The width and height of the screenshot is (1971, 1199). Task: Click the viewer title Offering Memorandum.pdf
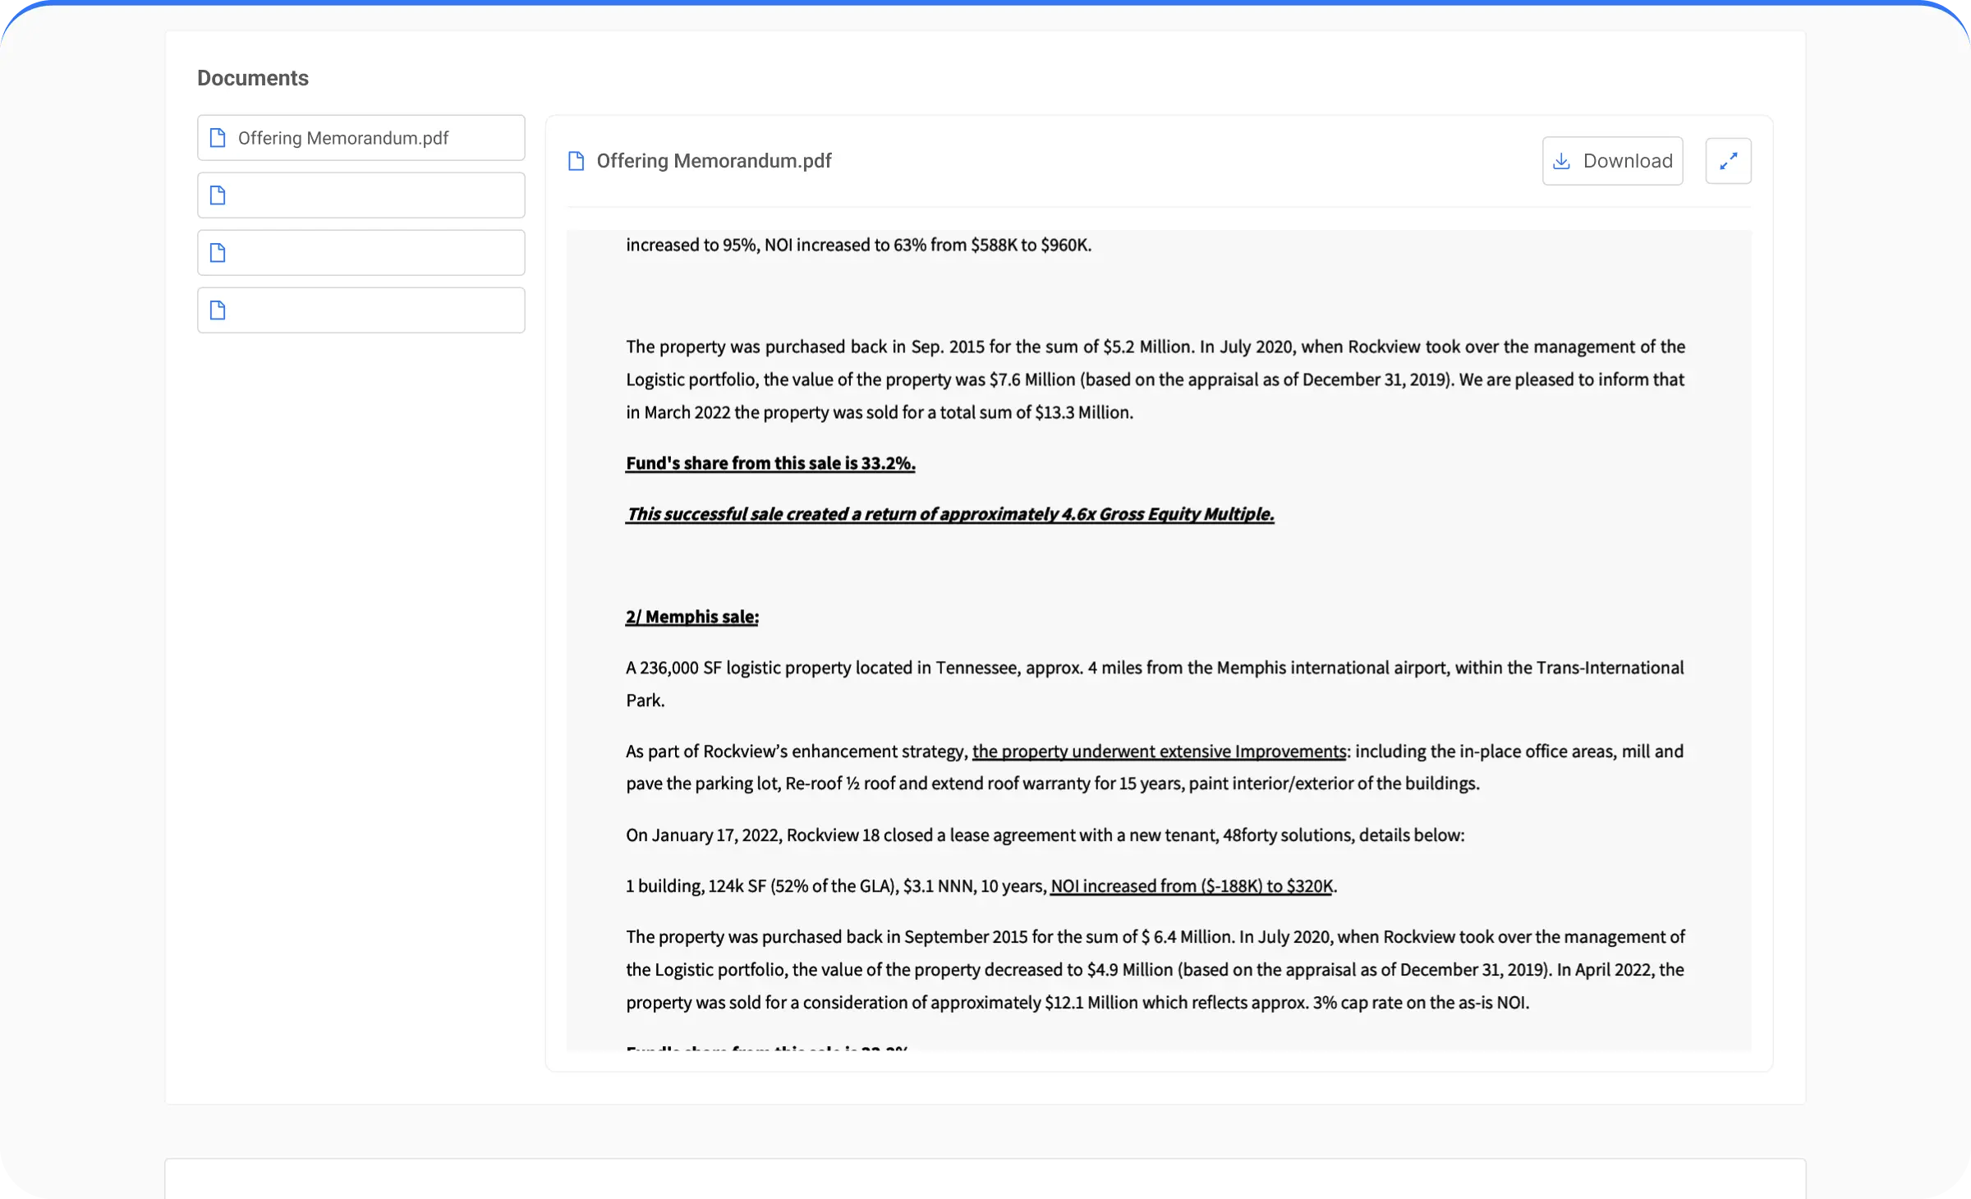[714, 161]
